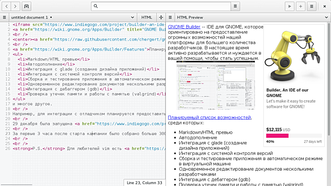Click the Line 23, Column 33 status indicator

coord(144,182)
